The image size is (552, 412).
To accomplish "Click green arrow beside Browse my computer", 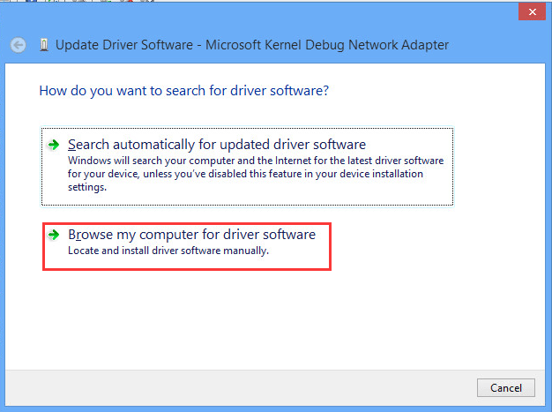I will click(55, 236).
